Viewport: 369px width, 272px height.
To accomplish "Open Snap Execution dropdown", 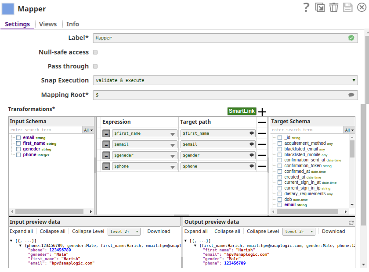I will tap(225, 80).
